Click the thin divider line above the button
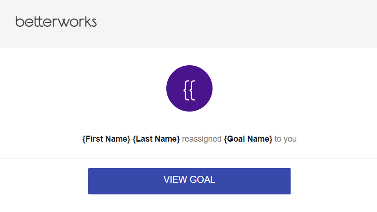 188,158
